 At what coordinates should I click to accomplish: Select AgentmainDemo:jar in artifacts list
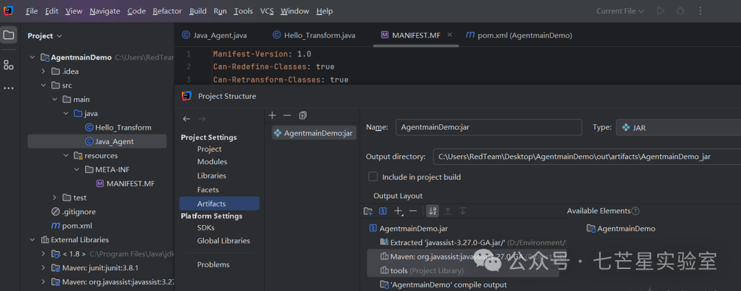(314, 133)
